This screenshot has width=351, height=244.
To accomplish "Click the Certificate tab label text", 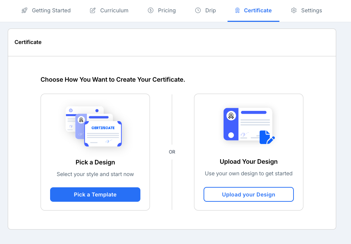I will click(x=258, y=10).
